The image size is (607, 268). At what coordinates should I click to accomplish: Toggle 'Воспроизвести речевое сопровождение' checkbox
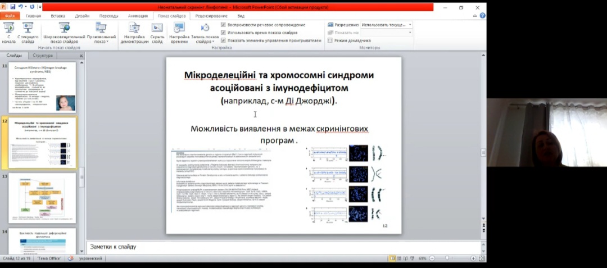(x=224, y=25)
